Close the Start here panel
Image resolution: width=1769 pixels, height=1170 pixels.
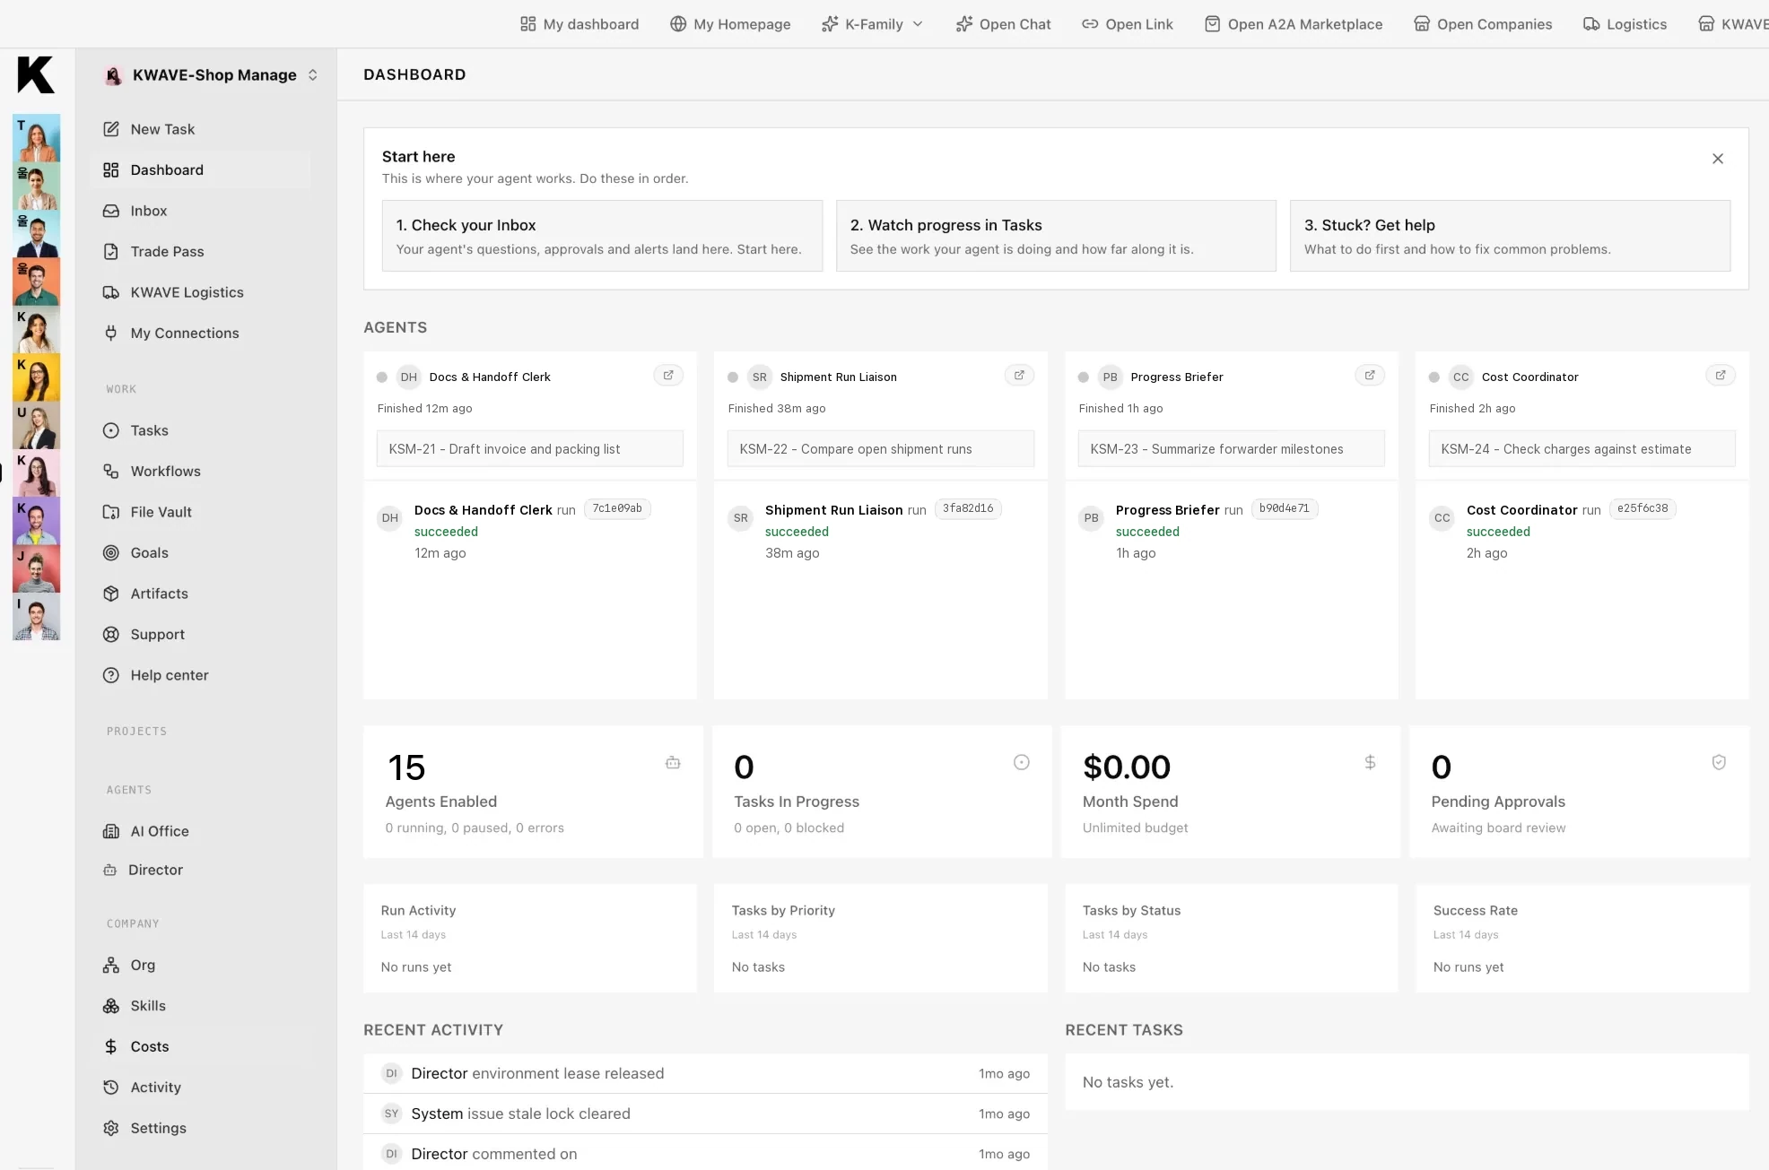pos(1718,159)
